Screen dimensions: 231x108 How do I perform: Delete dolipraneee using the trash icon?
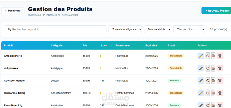pyautogui.click(x=220, y=68)
